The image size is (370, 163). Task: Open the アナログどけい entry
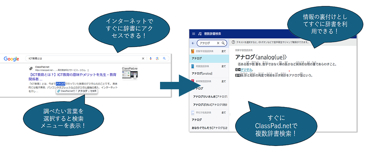[x=210, y=104]
